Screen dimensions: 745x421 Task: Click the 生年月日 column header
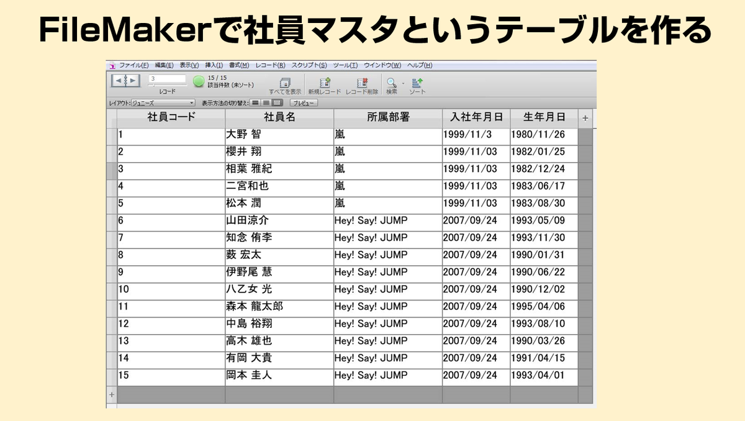pos(544,117)
